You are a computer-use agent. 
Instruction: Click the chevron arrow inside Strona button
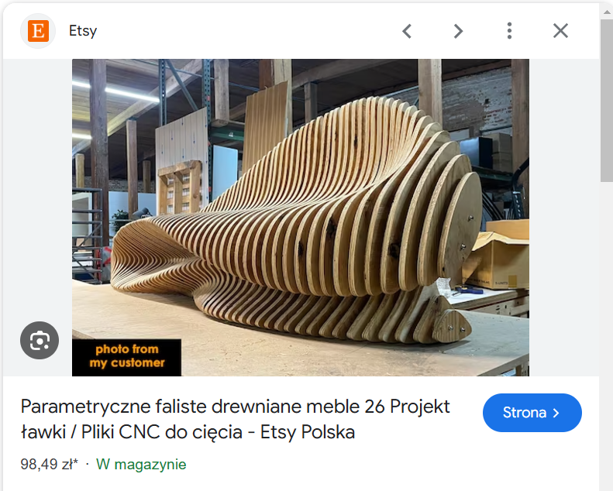[556, 413]
